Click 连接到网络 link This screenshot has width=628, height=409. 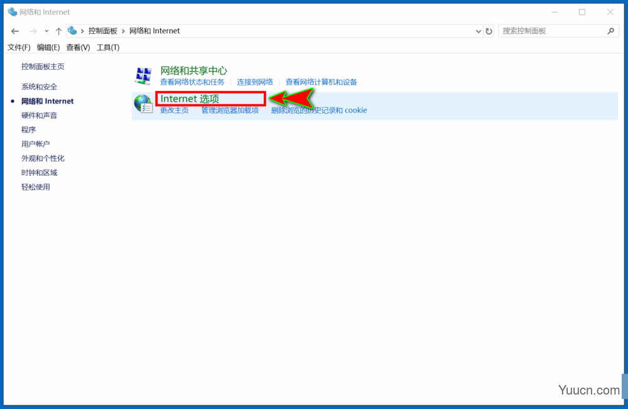pyautogui.click(x=255, y=82)
